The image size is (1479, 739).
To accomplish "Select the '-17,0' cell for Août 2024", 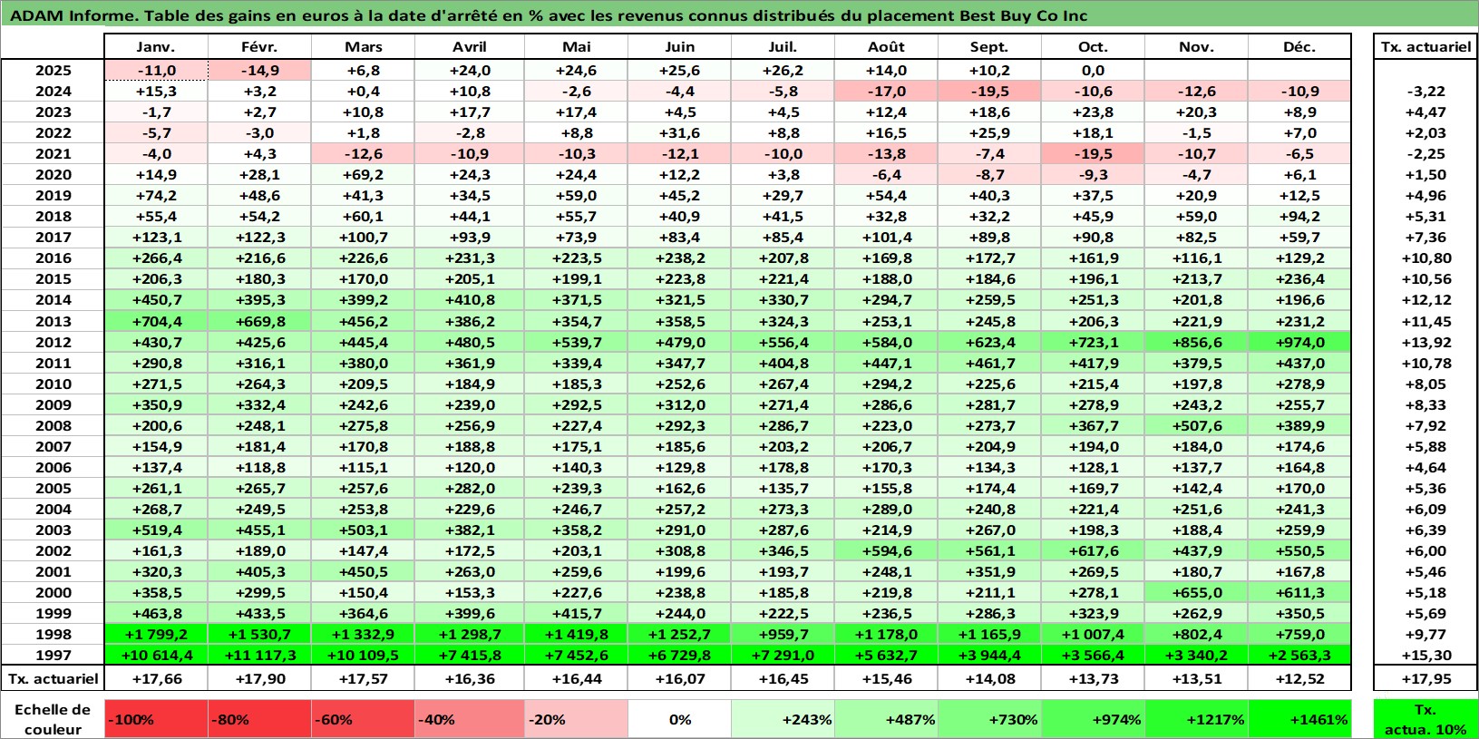I will tap(886, 91).
